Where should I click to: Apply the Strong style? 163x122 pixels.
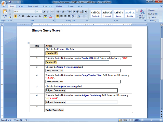tap(118, 14)
